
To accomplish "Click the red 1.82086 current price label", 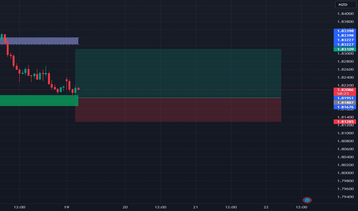I will [345, 90].
